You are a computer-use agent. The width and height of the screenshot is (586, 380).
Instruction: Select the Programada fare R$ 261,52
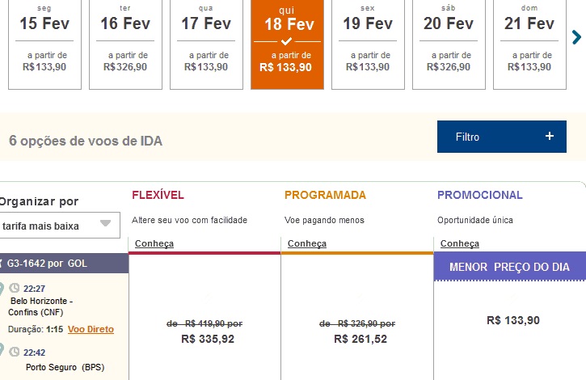[360, 340]
